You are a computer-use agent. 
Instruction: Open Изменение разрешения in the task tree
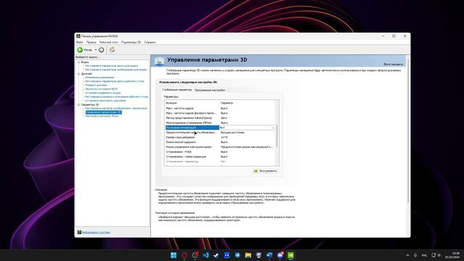(x=99, y=78)
